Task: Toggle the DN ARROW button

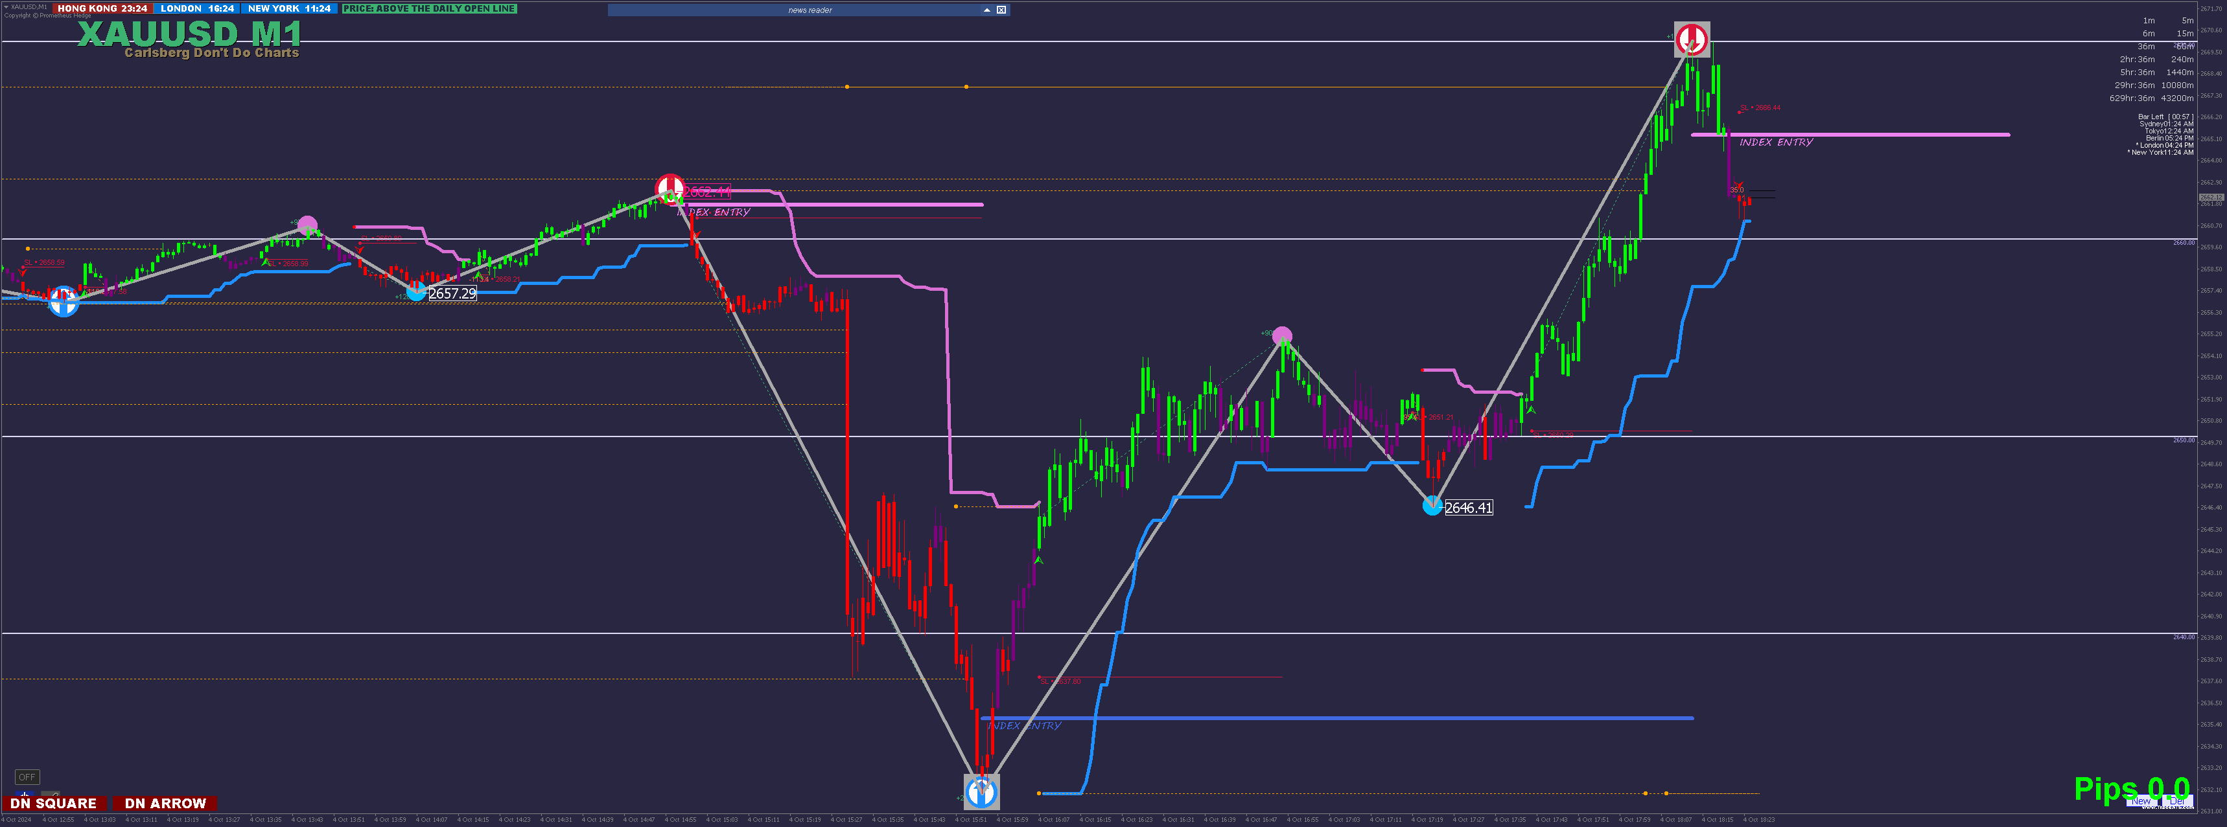Action: tap(165, 804)
